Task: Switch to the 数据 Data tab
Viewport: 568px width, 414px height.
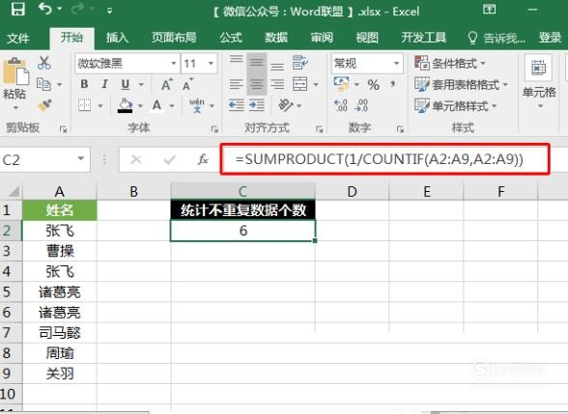Action: (x=276, y=38)
